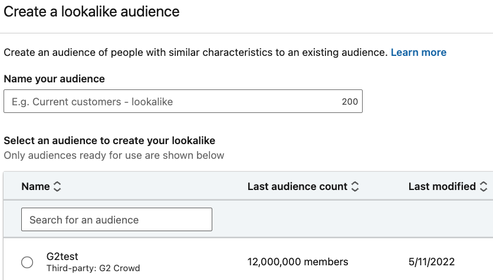Open the Learn more link
Screen dimensions: 493x280
419,52
